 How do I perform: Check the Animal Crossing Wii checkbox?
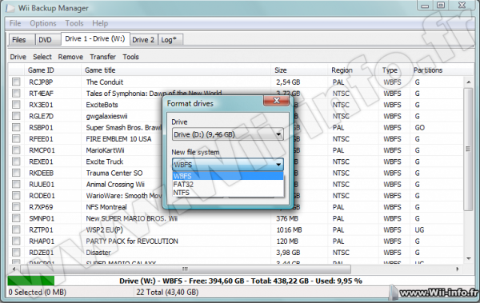pyautogui.click(x=16, y=184)
